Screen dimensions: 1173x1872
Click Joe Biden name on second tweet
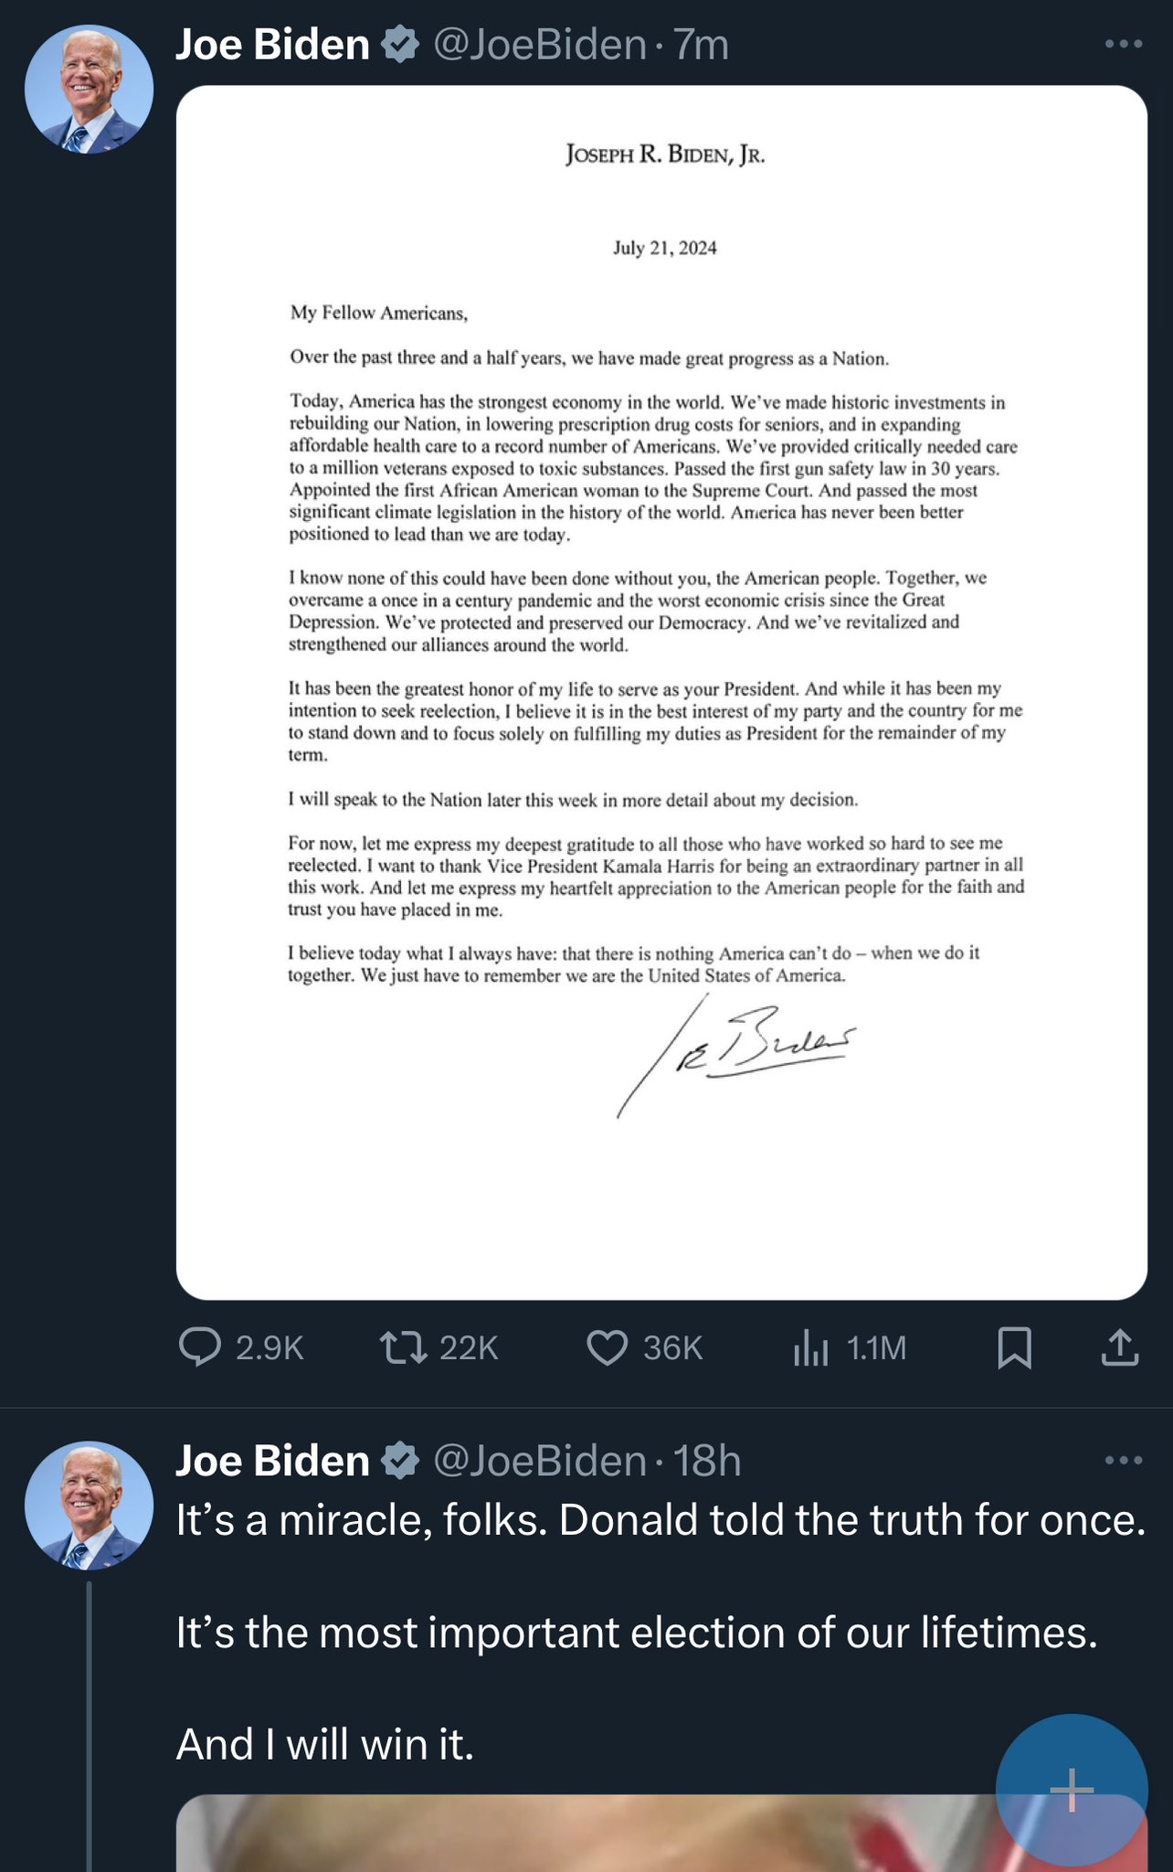pos(272,1461)
